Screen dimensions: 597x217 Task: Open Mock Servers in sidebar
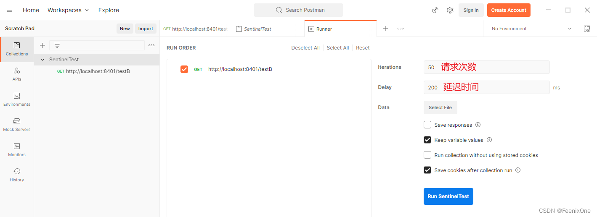[17, 125]
